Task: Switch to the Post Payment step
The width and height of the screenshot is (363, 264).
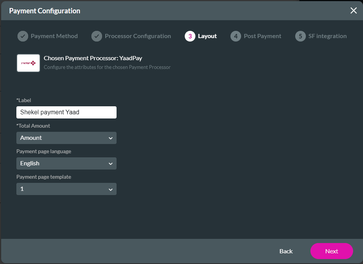Action: tap(256, 36)
